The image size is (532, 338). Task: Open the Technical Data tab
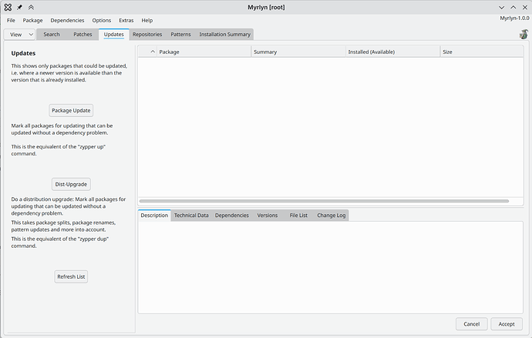coord(191,216)
